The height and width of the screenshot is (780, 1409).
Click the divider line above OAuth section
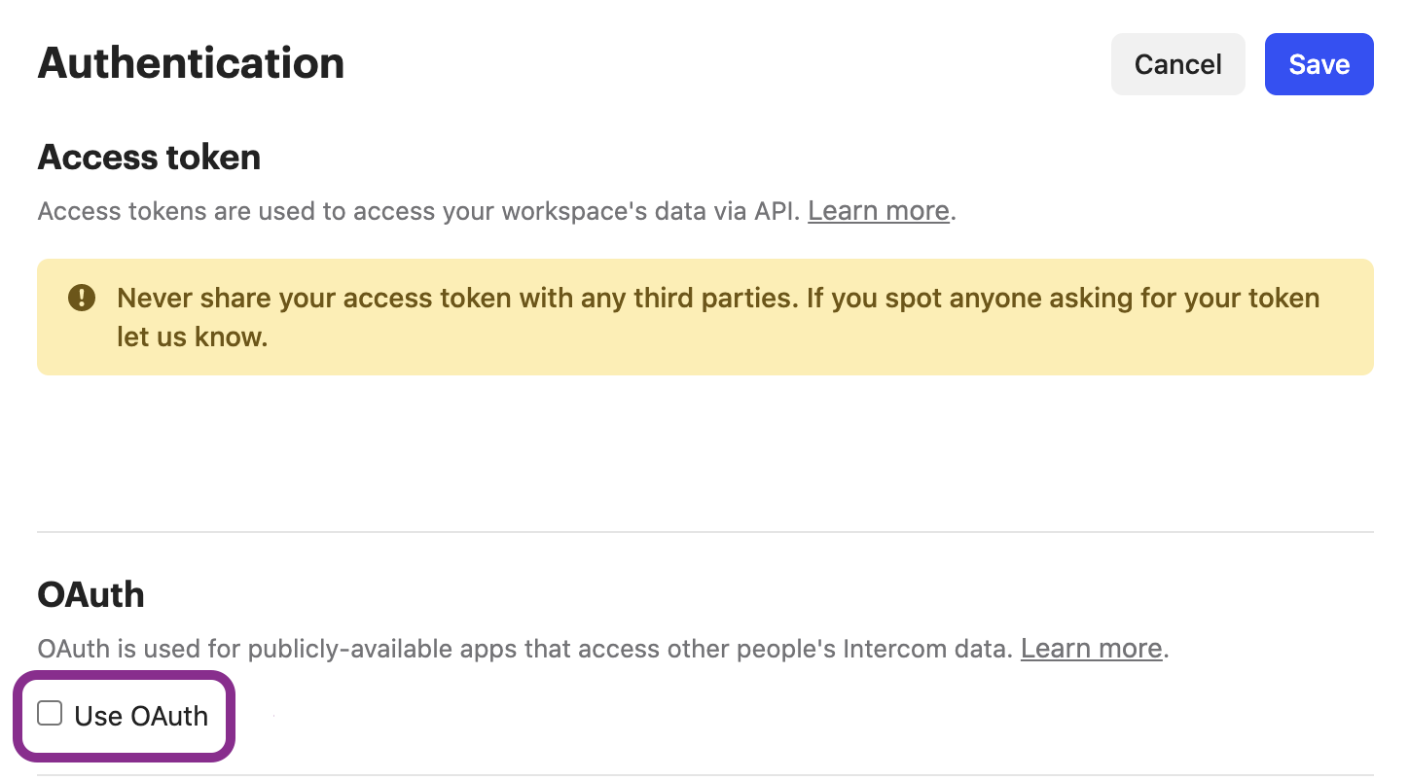click(704, 532)
